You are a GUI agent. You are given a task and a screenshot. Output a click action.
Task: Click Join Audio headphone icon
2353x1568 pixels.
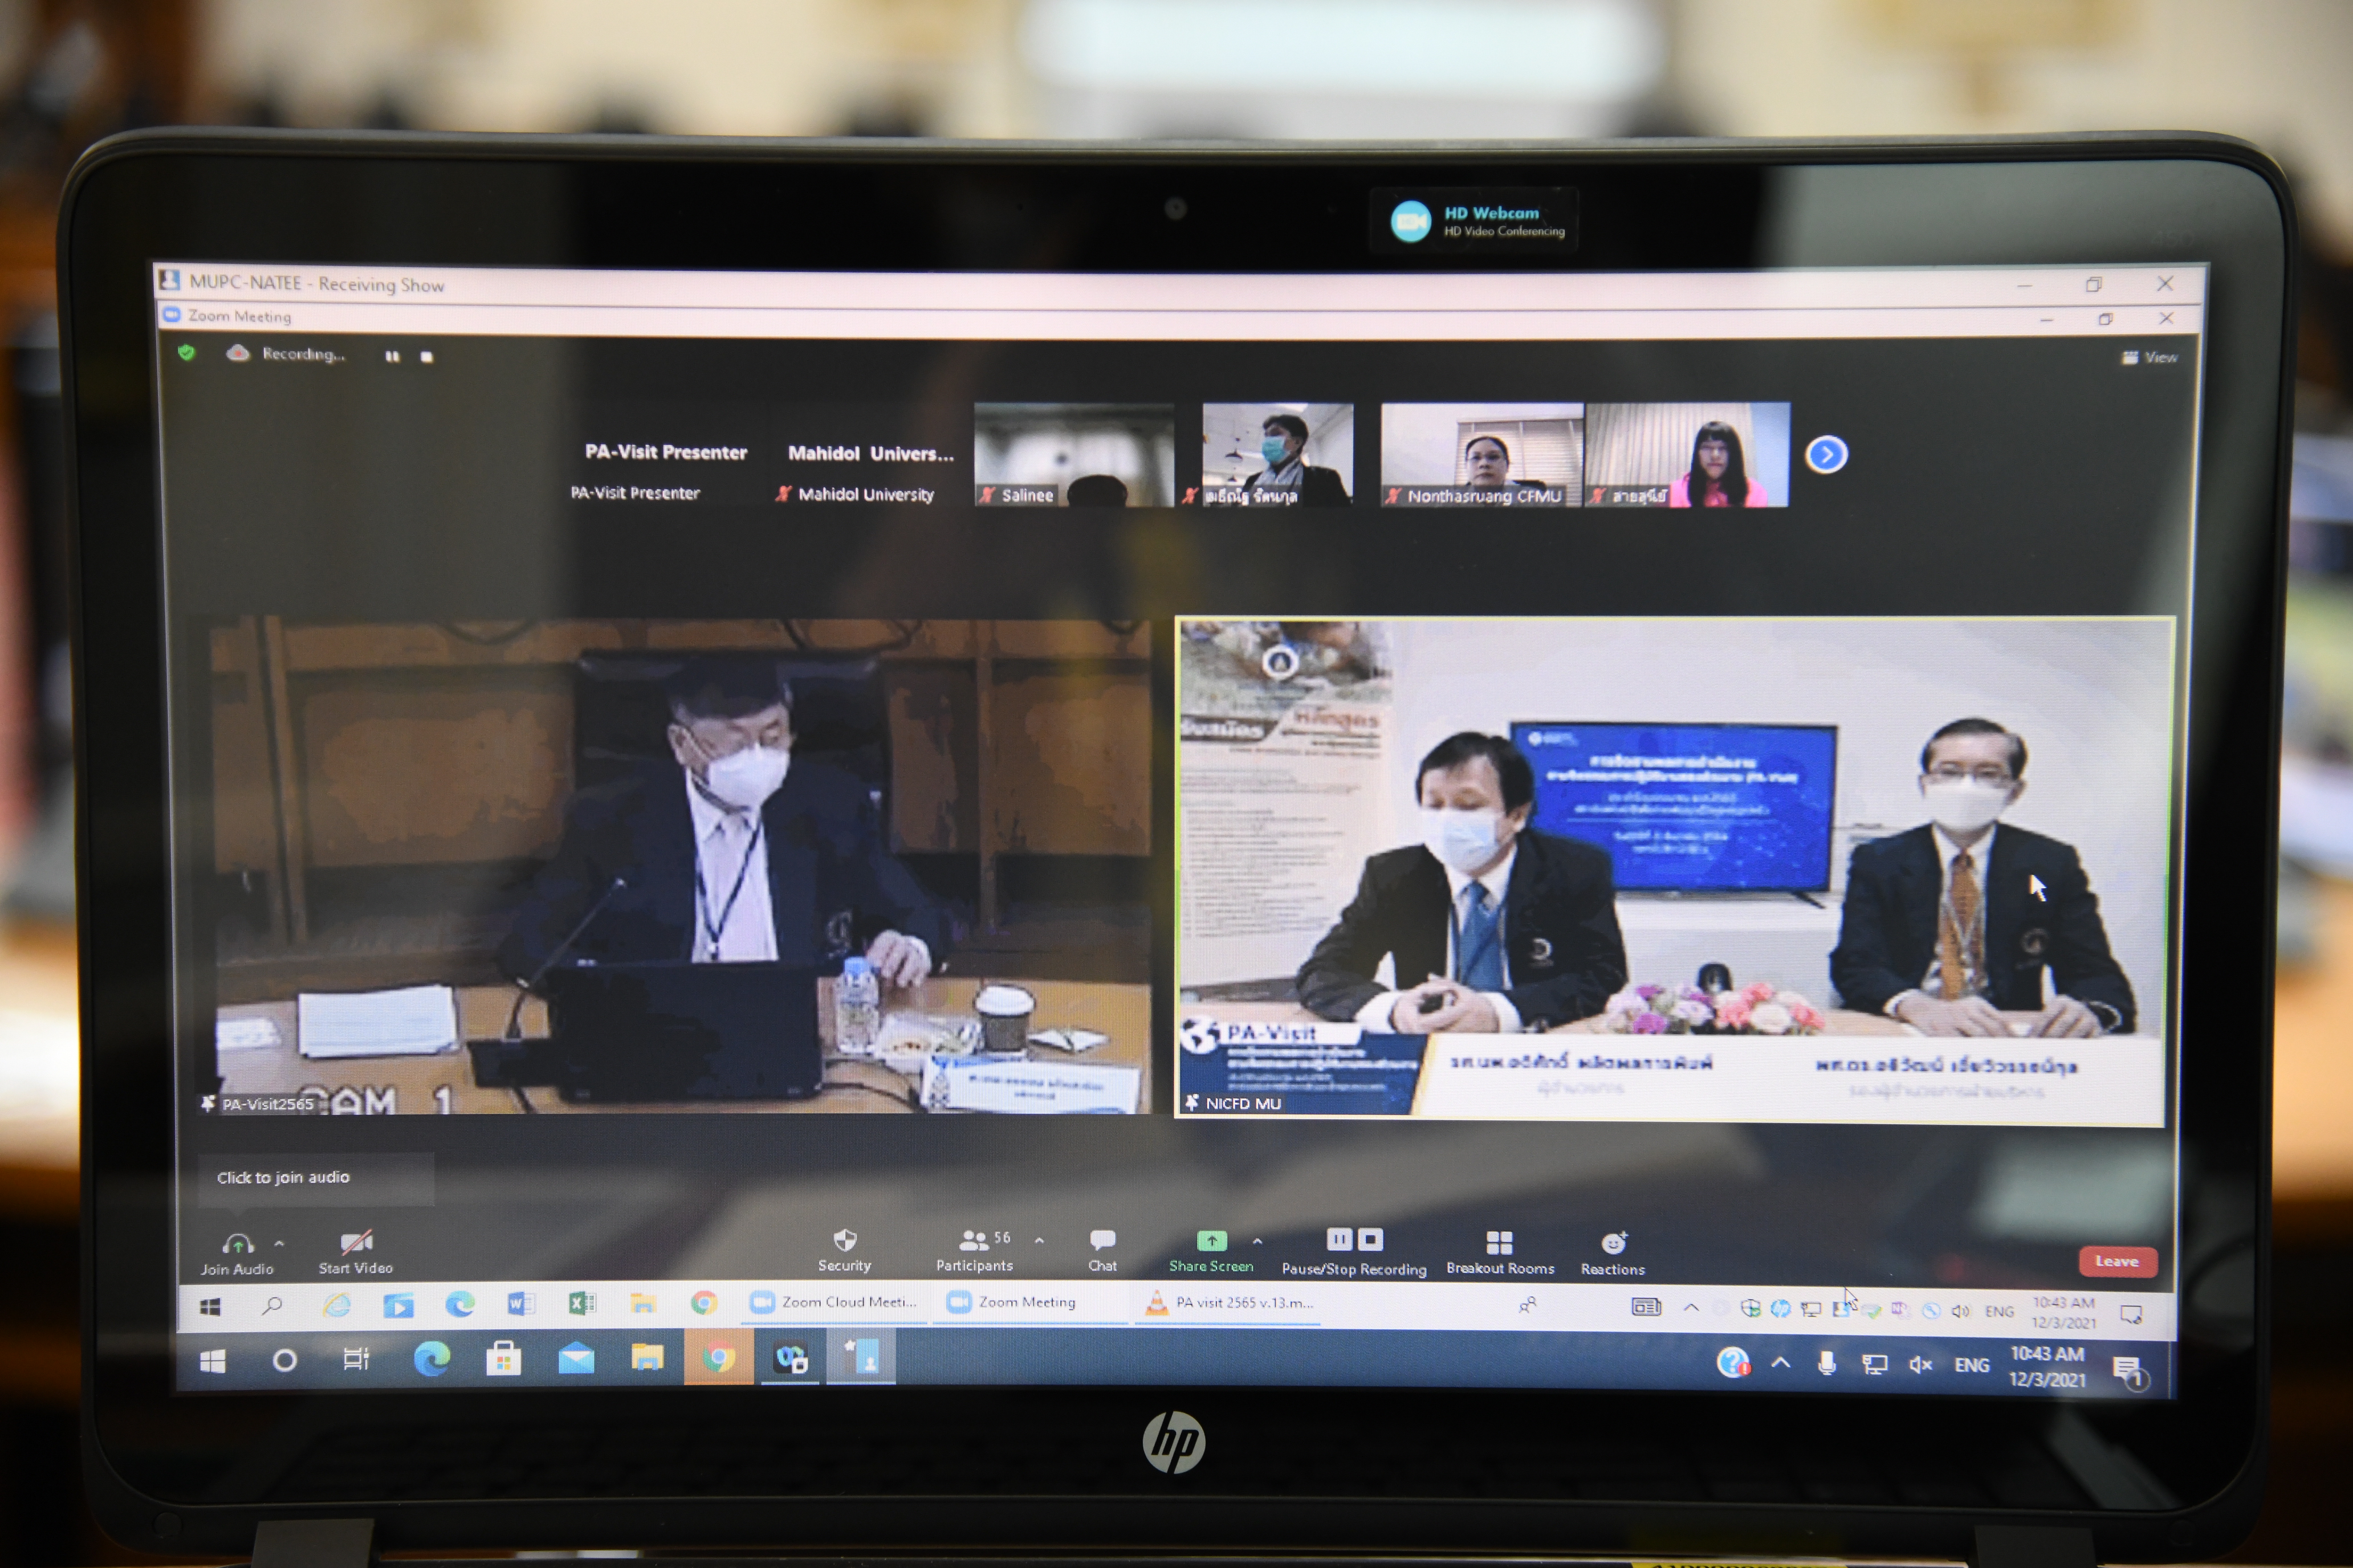[x=237, y=1245]
